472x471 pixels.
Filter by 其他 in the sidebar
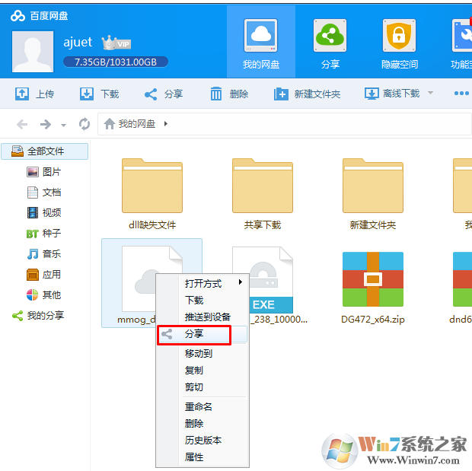[x=44, y=295]
